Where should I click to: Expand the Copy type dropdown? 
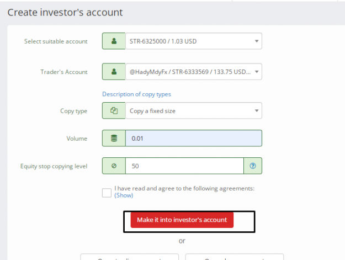(194, 110)
